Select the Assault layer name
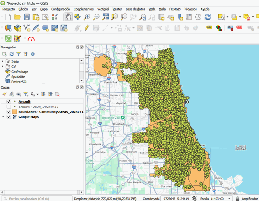Viewport: 259px width, 201px height. [25, 102]
